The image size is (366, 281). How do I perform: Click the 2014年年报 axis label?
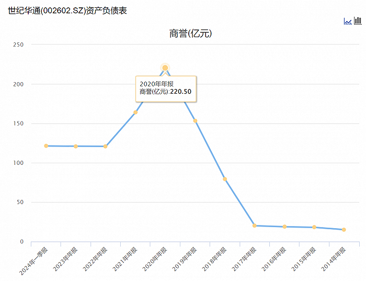pos(334,259)
